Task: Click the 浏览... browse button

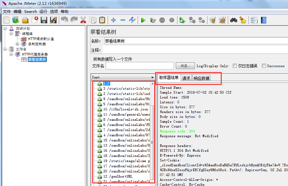Action: [x=185, y=66]
